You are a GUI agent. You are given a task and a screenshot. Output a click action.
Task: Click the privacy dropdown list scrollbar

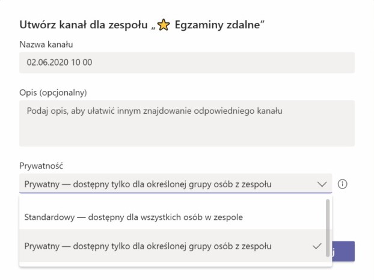pyautogui.click(x=328, y=228)
